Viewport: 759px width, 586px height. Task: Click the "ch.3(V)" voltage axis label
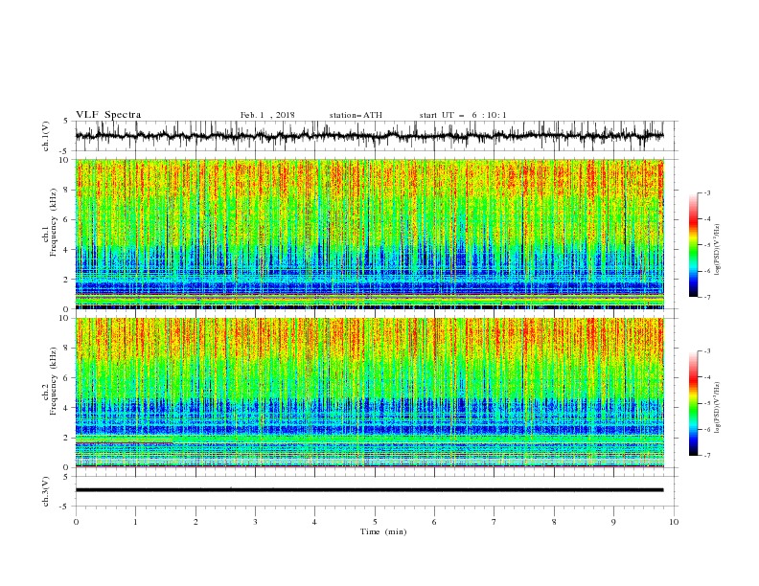tap(46, 491)
